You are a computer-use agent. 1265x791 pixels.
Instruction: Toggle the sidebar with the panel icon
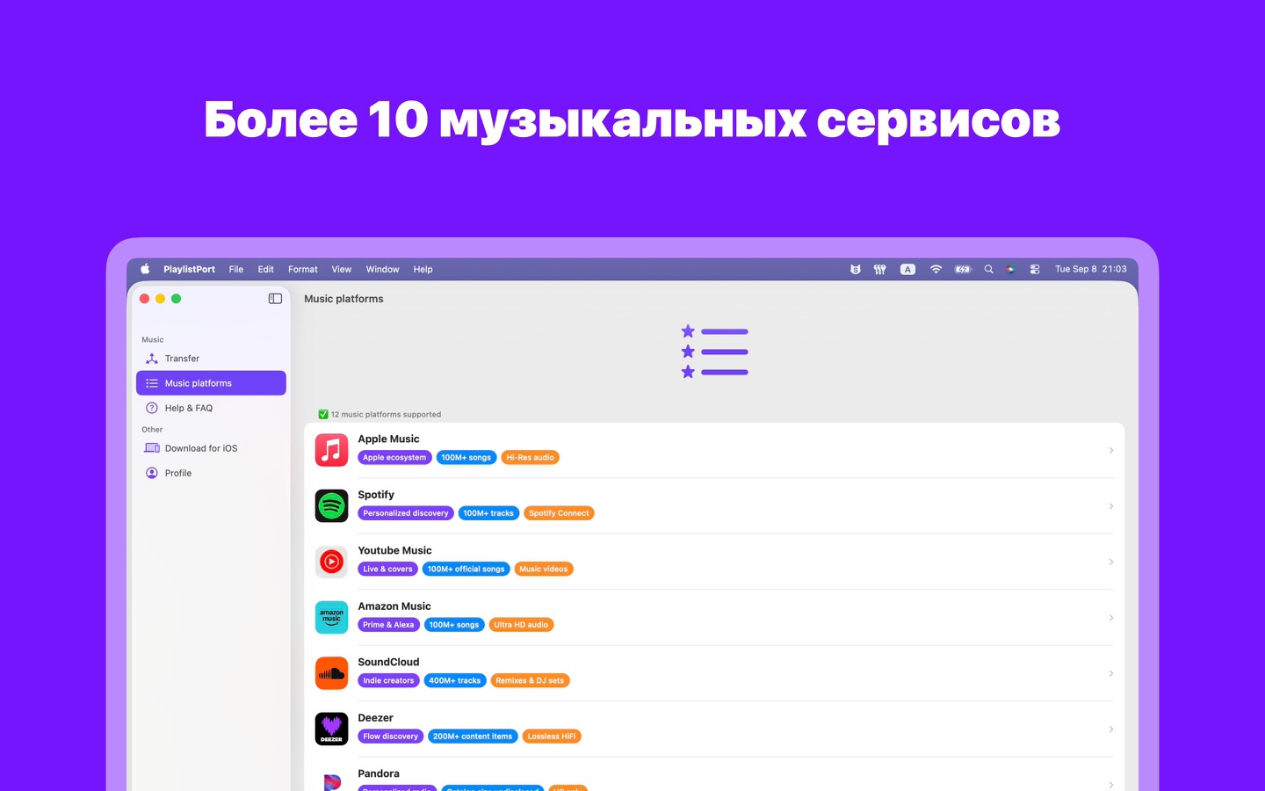[275, 299]
